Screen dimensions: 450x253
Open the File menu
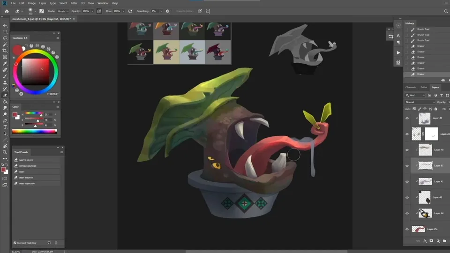pos(13,3)
